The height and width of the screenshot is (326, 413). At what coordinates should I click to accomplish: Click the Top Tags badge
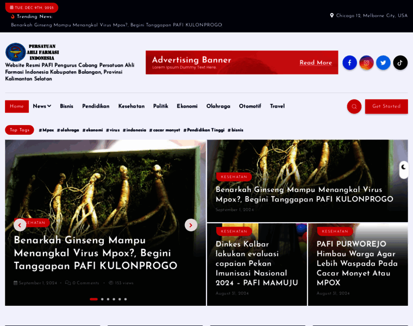point(20,130)
